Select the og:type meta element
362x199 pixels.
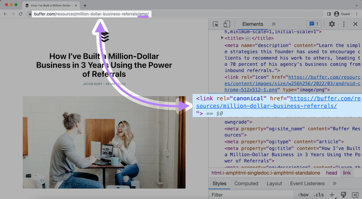coord(284,142)
